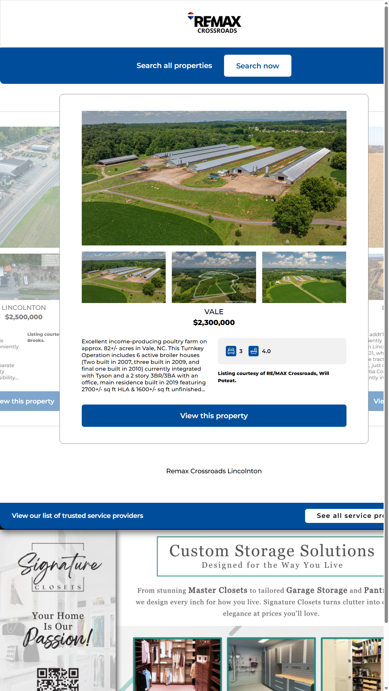This screenshot has width=389, height=691.
Task: Click View this property for Vale listing
Action: [214, 416]
